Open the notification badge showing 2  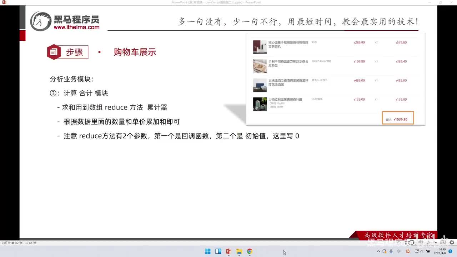pos(450,251)
